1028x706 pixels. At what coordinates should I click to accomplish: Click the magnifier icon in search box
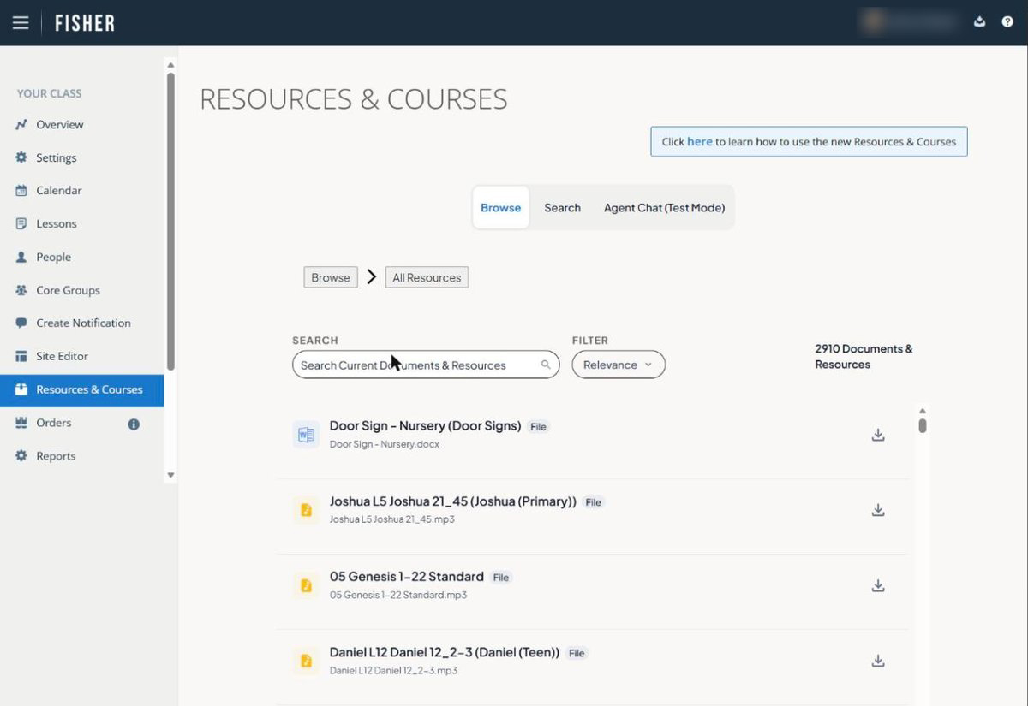pos(546,365)
